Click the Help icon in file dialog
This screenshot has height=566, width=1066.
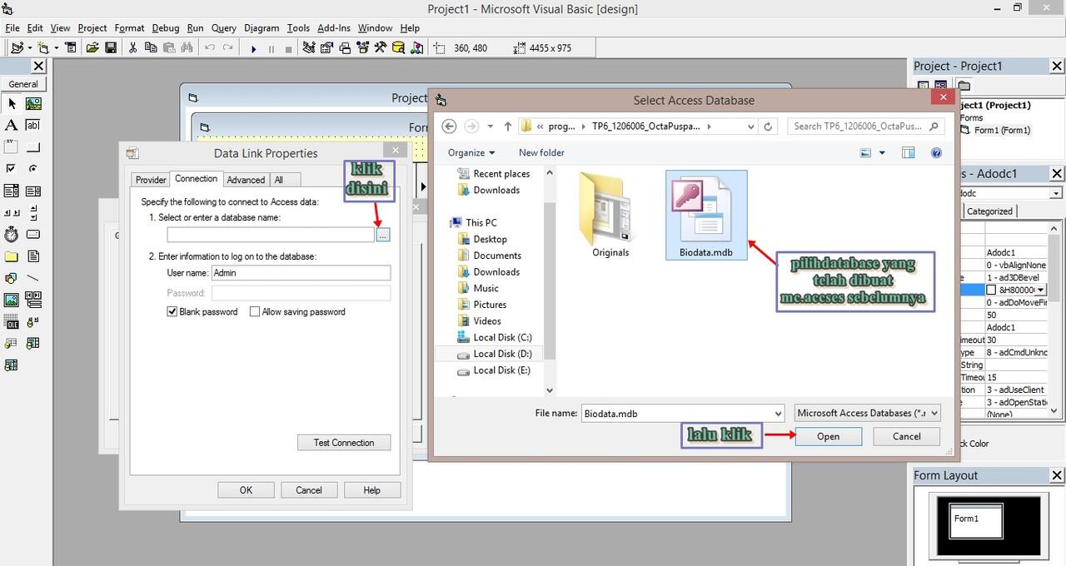(x=936, y=153)
